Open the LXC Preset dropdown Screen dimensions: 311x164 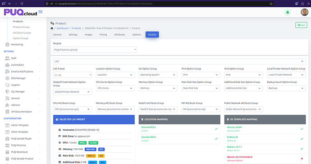point(73,75)
